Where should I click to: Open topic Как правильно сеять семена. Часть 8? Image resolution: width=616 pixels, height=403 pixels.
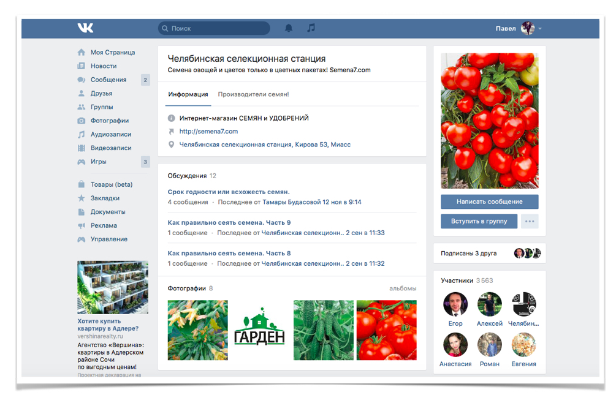[x=229, y=253]
